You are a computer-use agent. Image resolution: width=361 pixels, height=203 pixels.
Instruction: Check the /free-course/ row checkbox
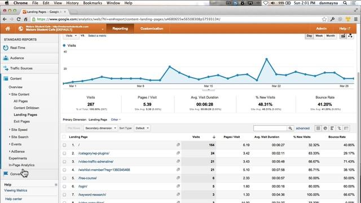pos(64,178)
